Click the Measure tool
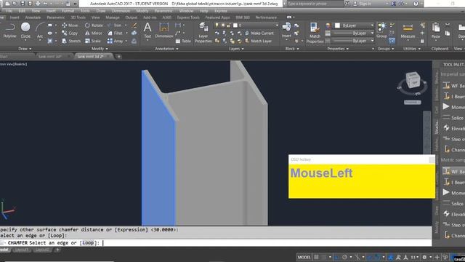 pyautogui.click(x=408, y=31)
